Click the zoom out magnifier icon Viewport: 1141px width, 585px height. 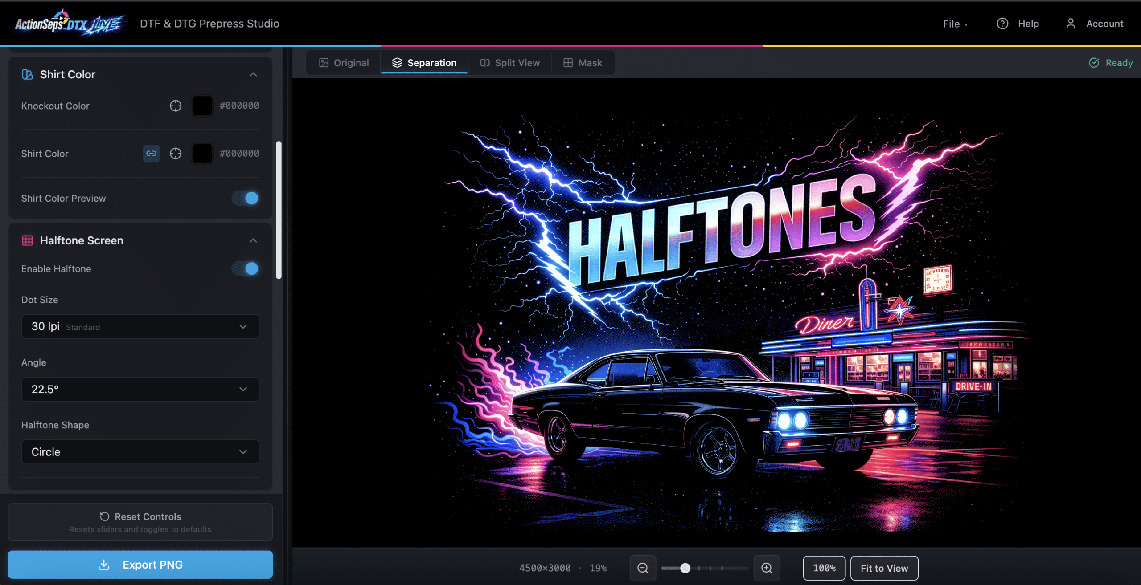point(643,568)
